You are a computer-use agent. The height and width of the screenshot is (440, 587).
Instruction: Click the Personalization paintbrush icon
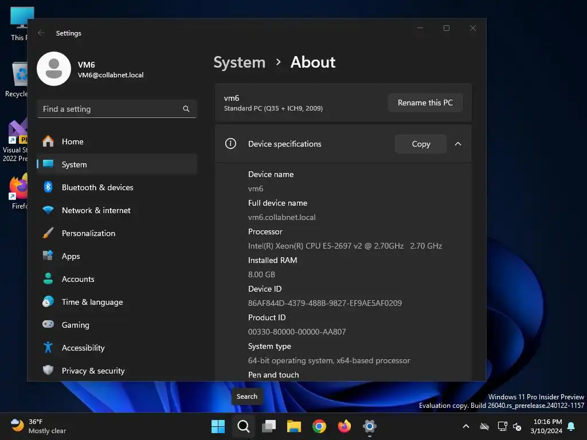[x=48, y=233]
